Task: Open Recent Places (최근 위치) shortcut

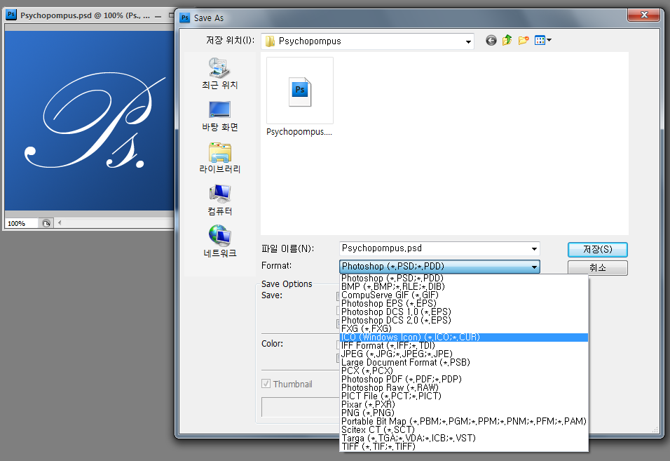Action: tap(219, 74)
